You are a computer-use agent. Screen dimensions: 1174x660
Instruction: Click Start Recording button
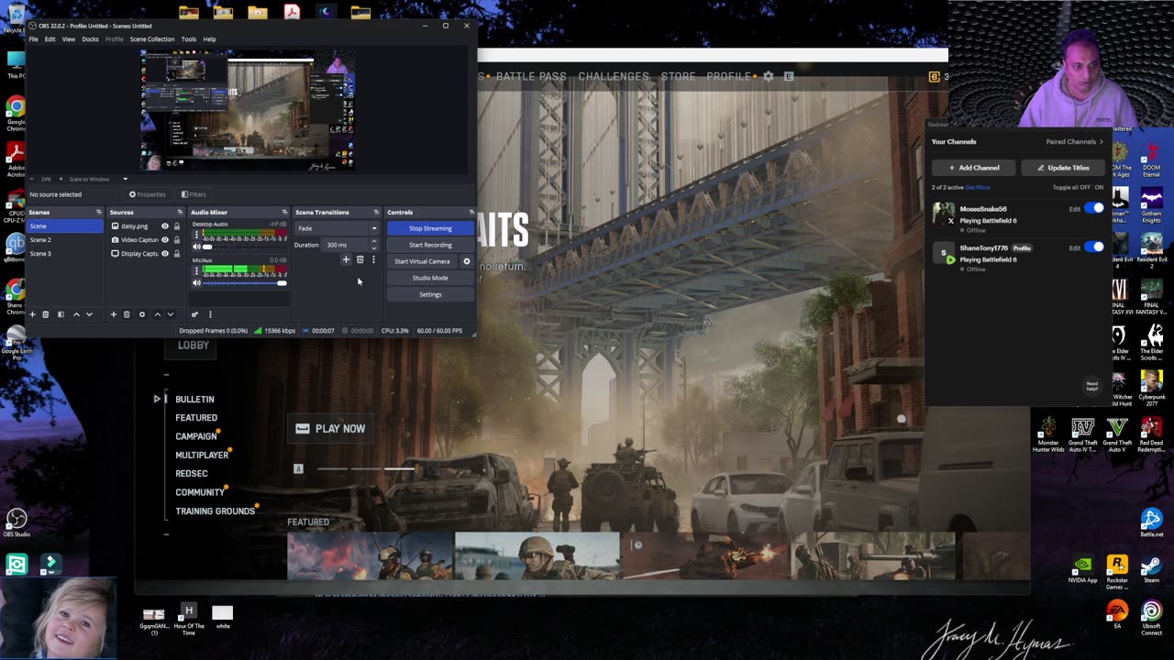coord(430,245)
